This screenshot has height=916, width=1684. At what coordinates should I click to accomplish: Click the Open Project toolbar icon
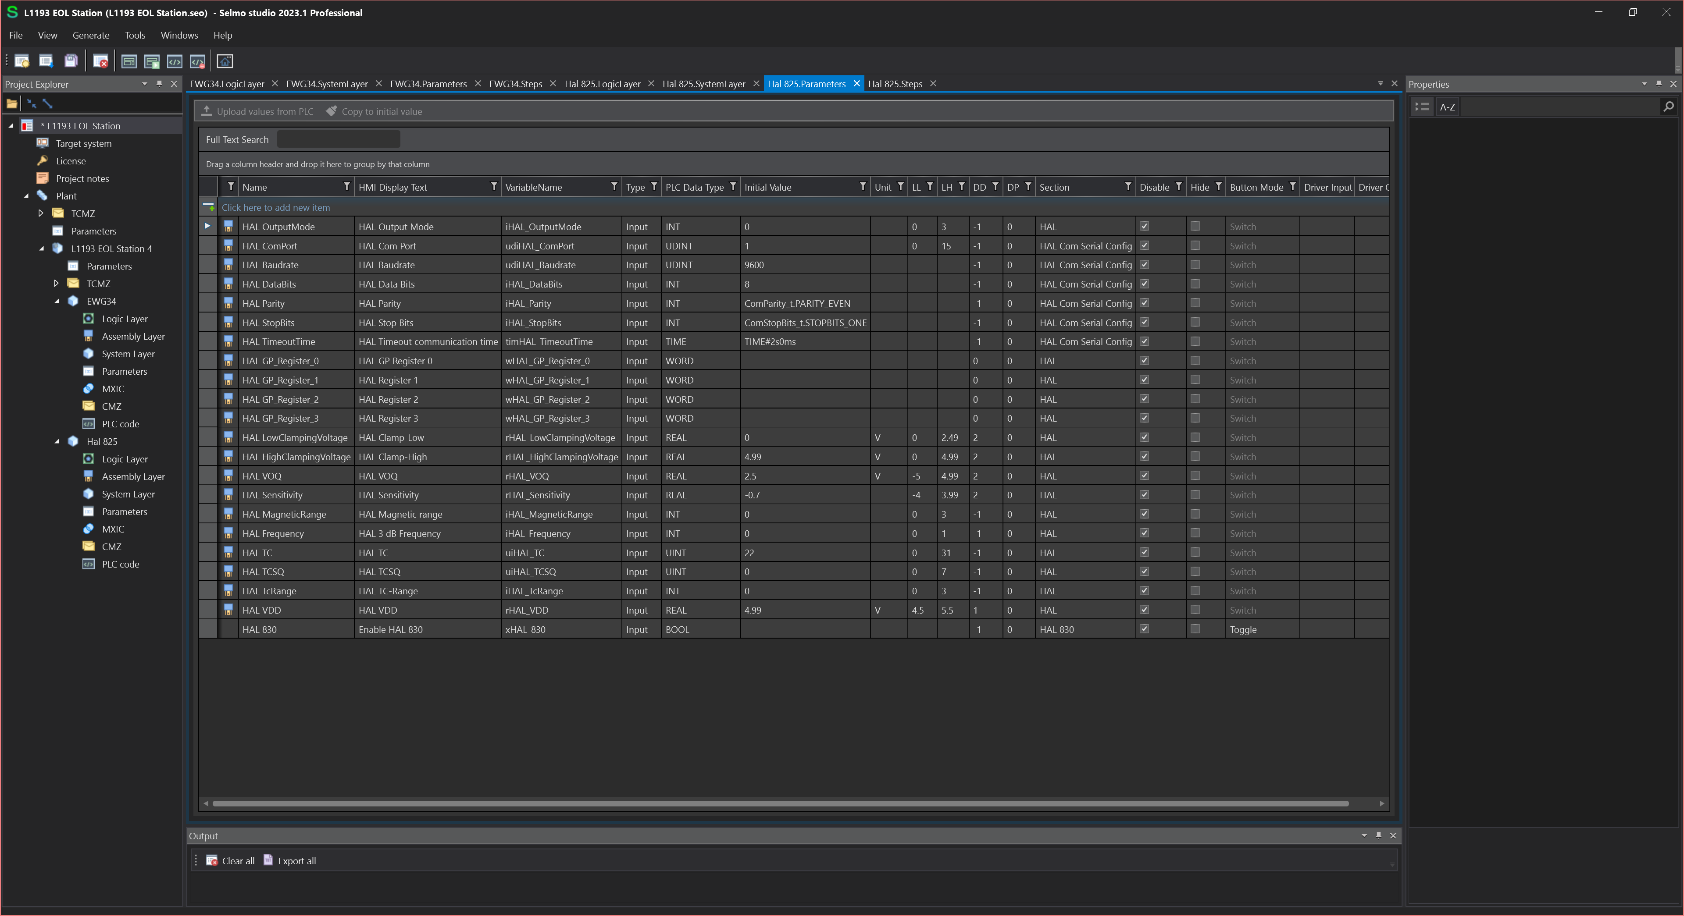pos(46,61)
